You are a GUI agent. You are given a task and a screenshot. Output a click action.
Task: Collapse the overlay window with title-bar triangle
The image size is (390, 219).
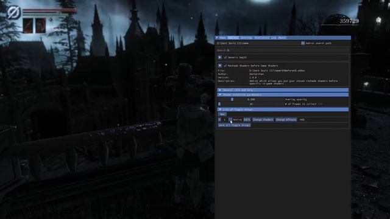(x=217, y=38)
